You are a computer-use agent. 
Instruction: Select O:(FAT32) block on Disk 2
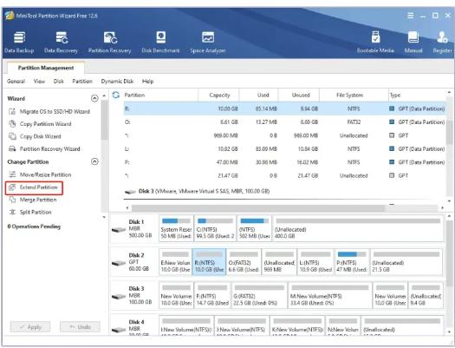point(244,262)
